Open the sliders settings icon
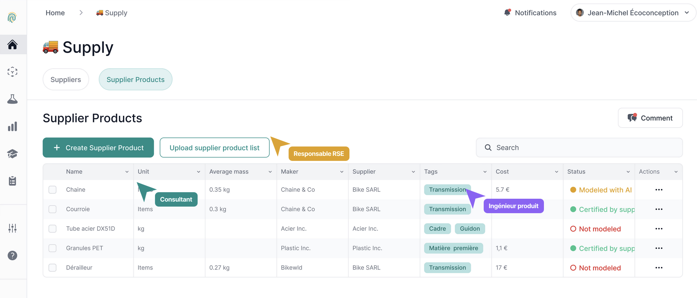697x298 pixels. coord(13,228)
